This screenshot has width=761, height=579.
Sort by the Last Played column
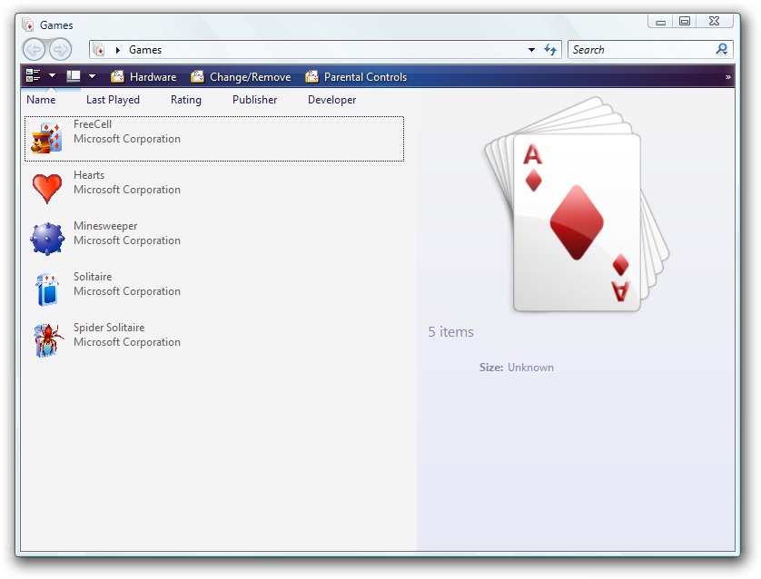tap(113, 100)
